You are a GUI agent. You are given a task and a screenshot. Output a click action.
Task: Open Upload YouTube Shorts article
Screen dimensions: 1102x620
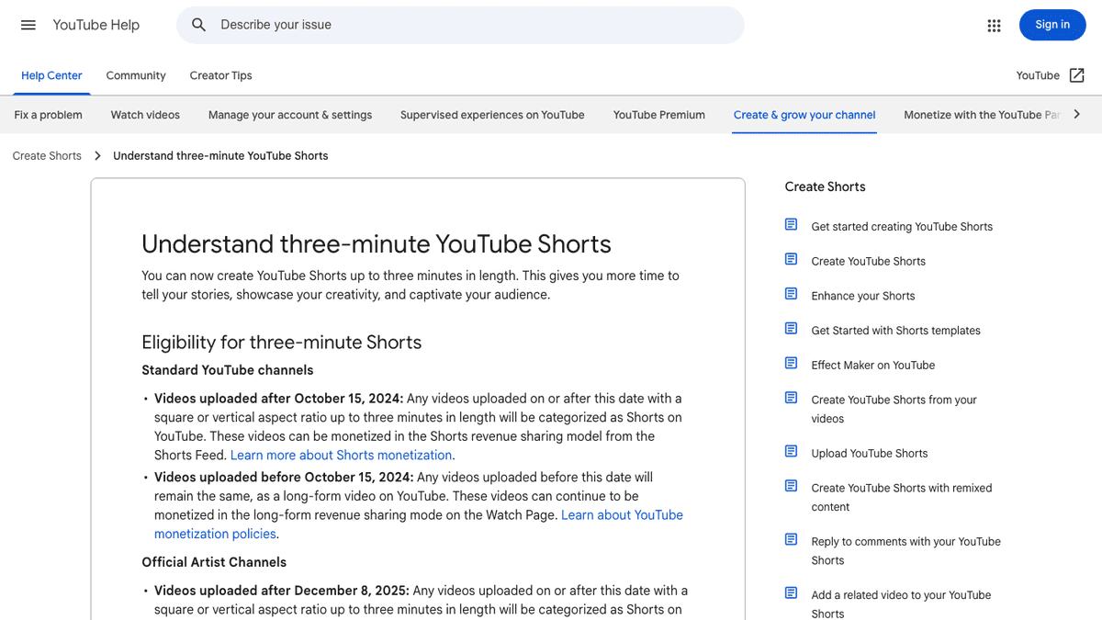pos(869,454)
